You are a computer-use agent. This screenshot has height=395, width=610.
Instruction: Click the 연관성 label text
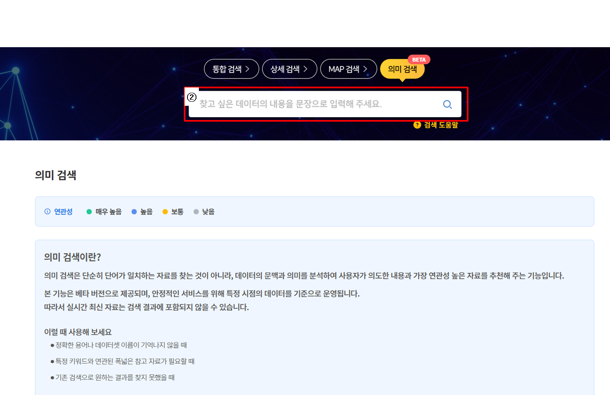point(63,212)
